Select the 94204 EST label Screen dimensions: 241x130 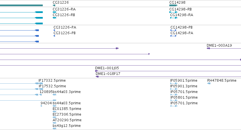click(46, 103)
